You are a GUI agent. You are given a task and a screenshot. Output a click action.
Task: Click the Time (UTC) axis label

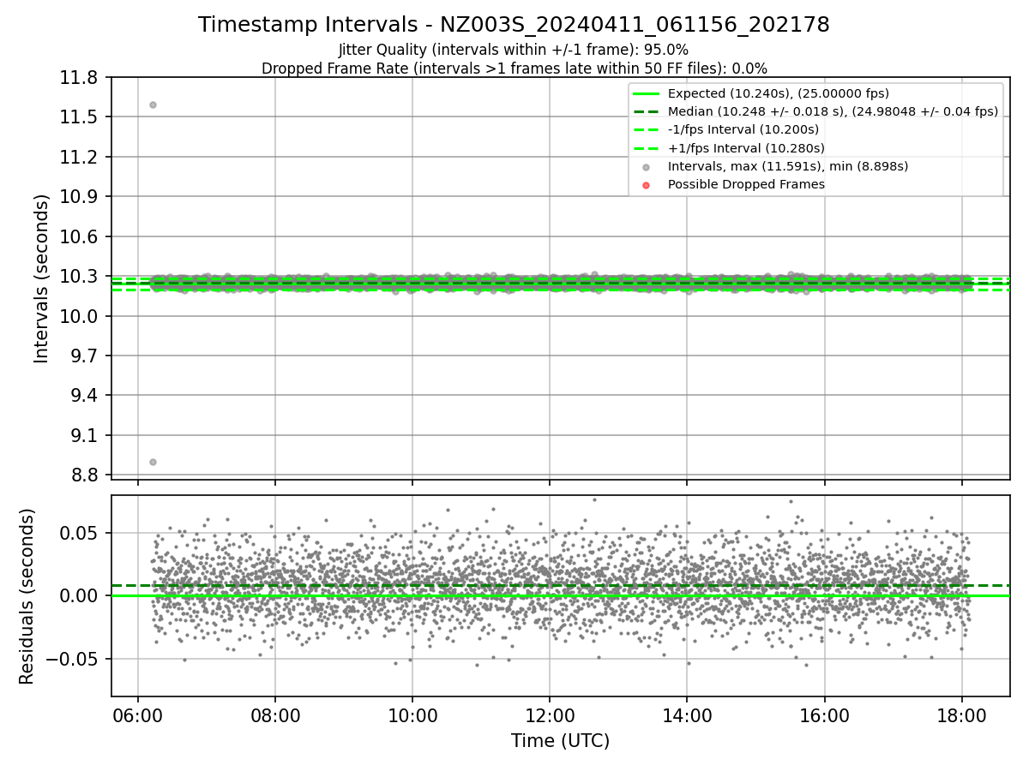(560, 741)
